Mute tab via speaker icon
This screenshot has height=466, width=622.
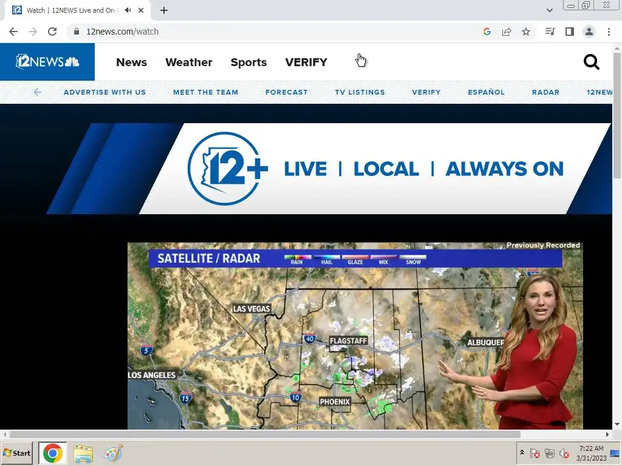(x=128, y=10)
